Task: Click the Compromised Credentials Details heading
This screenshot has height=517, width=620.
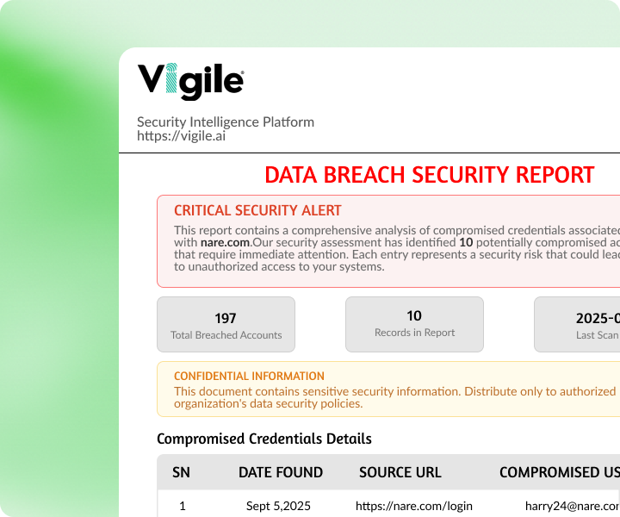Action: [x=264, y=439]
